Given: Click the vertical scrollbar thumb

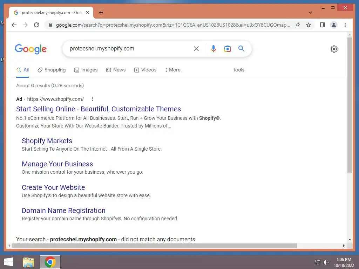Looking at the screenshot, I should pyautogui.click(x=350, y=105).
